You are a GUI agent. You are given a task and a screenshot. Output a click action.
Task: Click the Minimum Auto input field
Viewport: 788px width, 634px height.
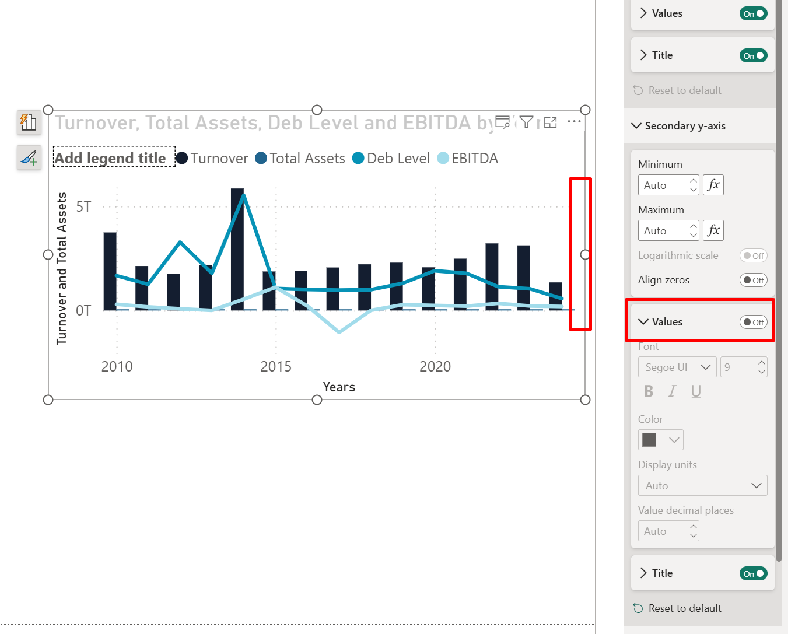coord(668,185)
